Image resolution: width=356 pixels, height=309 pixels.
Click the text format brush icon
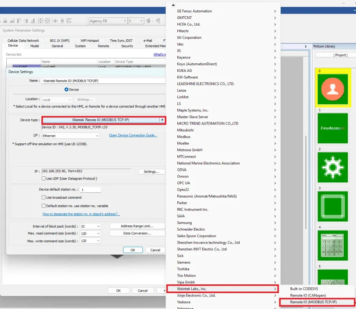158,21
